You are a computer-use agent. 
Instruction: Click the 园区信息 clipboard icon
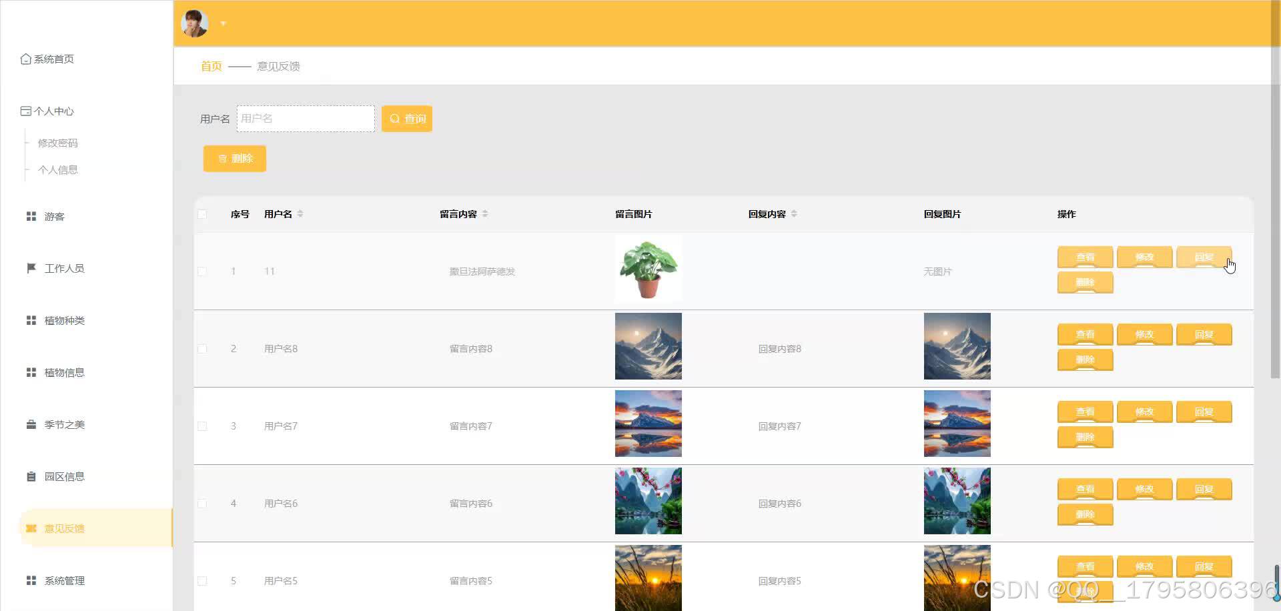[x=31, y=476]
